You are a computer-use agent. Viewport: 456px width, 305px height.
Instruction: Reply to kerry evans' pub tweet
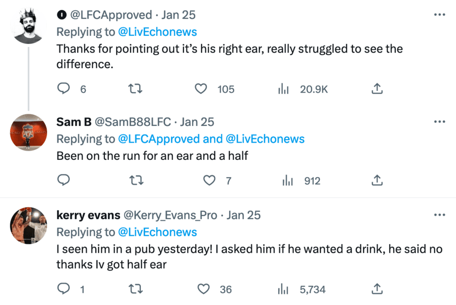63,289
